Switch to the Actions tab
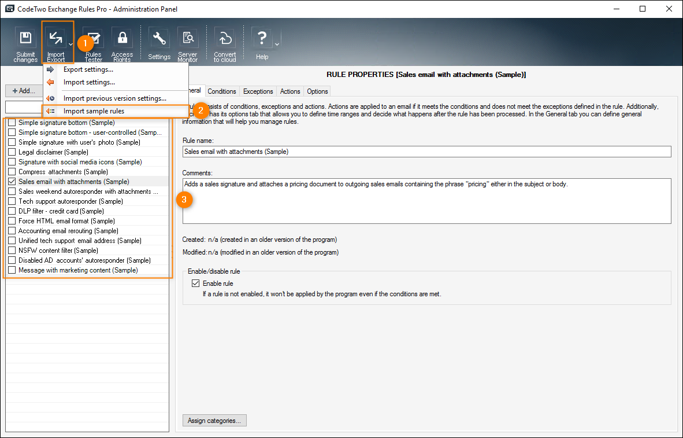 pyautogui.click(x=290, y=91)
